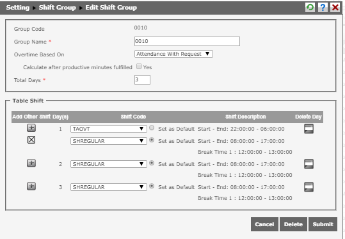Screen dimensions: 345x239
Task: Add other shift for day 3
Action: pos(31,186)
